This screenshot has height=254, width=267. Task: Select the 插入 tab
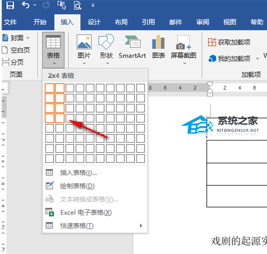pos(67,22)
